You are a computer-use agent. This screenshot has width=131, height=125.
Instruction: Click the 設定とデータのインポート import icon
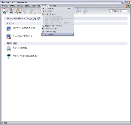43,26
